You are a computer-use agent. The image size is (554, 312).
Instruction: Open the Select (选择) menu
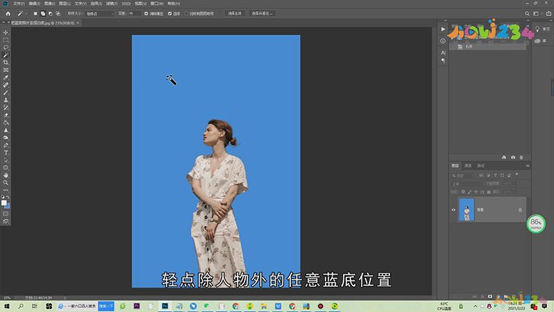point(96,3)
